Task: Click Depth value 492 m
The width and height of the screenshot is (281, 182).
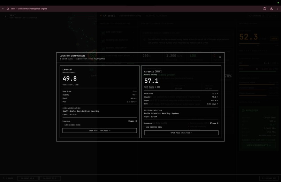Action: pos(214,100)
